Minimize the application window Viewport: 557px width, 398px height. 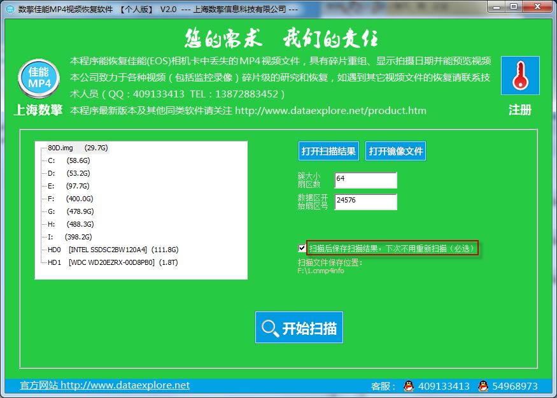497,7
